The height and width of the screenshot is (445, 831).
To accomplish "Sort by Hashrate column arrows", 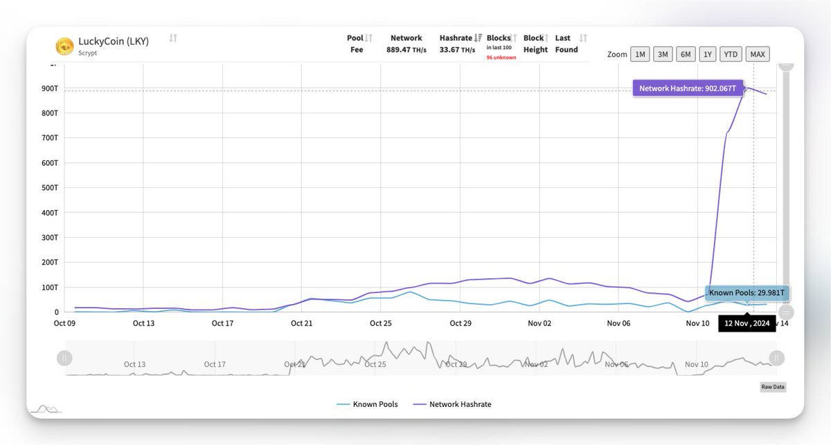I will [478, 38].
